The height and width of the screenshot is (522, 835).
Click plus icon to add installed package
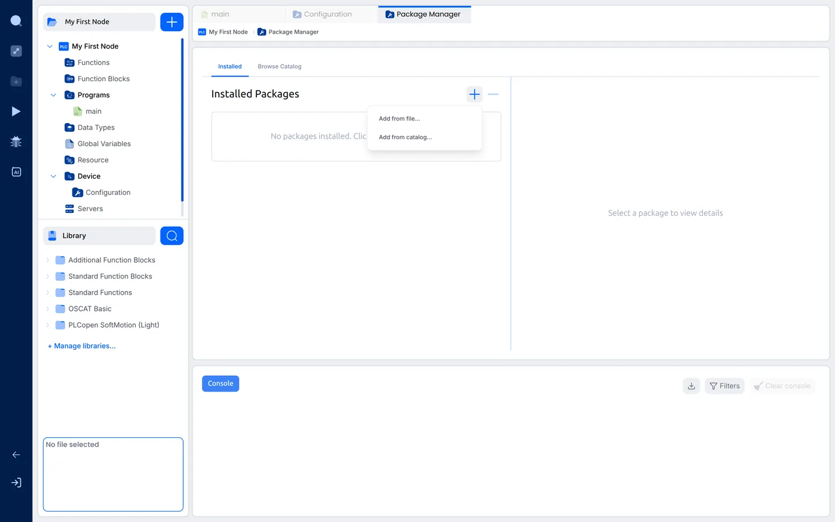[x=474, y=94]
